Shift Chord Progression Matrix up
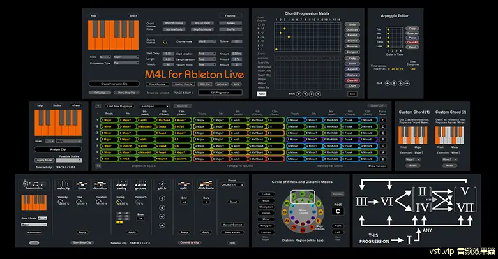Screen dimensions: 498x259 point(305,94)
